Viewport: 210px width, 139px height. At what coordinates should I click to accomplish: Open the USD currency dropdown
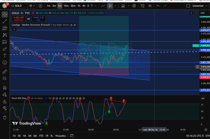click(205, 13)
